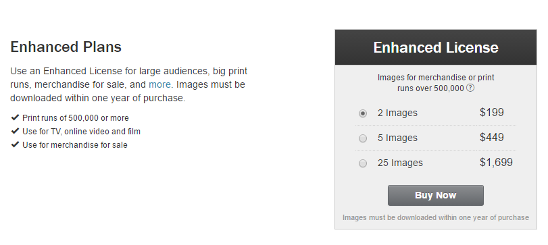The height and width of the screenshot is (245, 548).
Task: Click the Enhanced Plans heading
Action: pos(66,47)
